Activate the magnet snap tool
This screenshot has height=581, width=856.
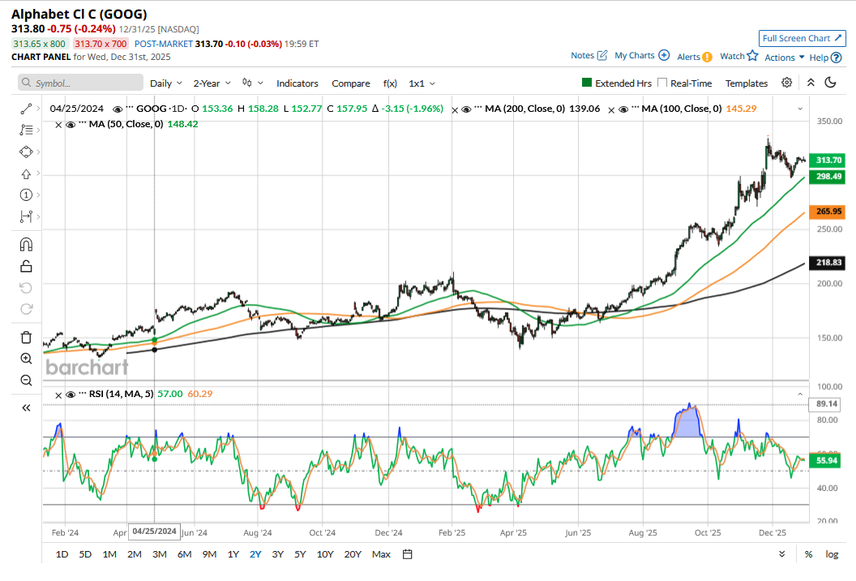(25, 244)
